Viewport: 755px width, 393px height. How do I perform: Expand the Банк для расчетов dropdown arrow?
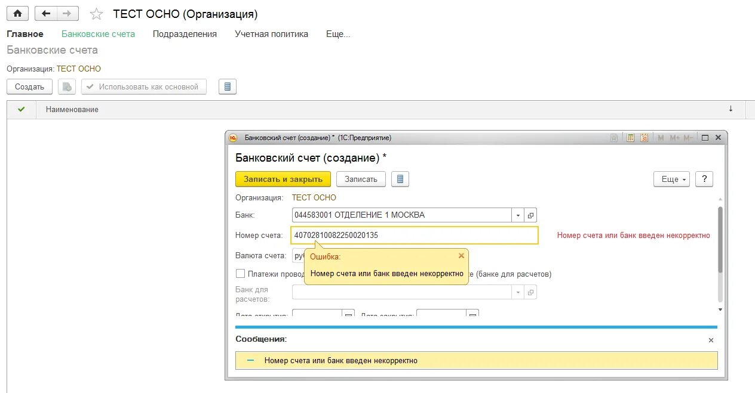518,292
